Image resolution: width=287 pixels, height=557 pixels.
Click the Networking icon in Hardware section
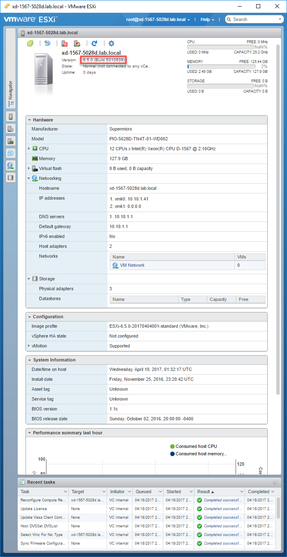pos(35,178)
